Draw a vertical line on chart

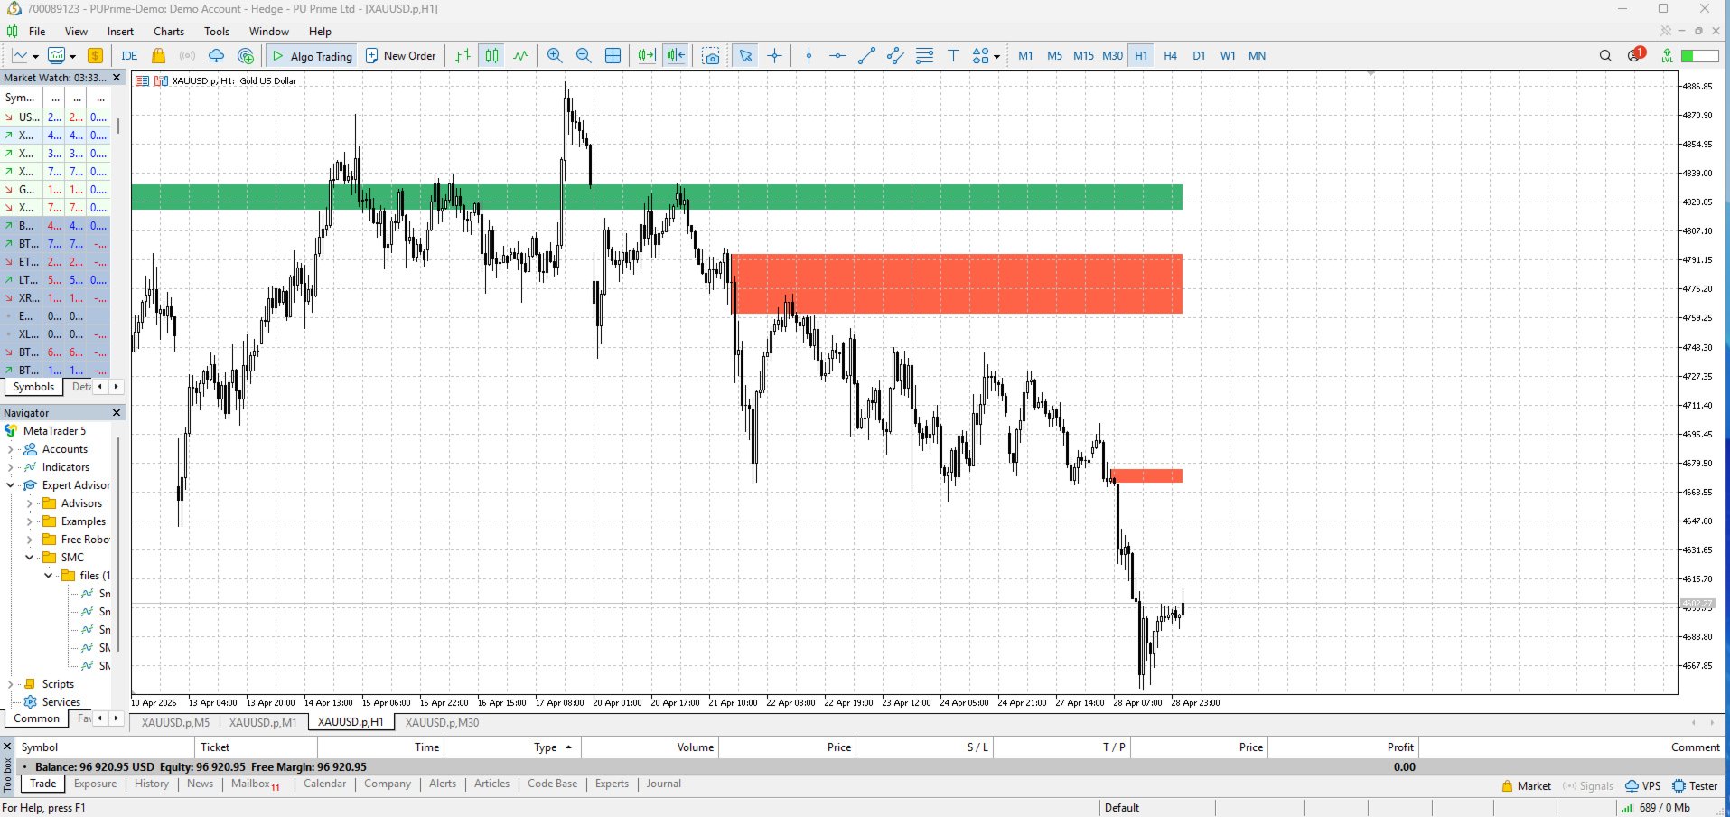point(809,56)
